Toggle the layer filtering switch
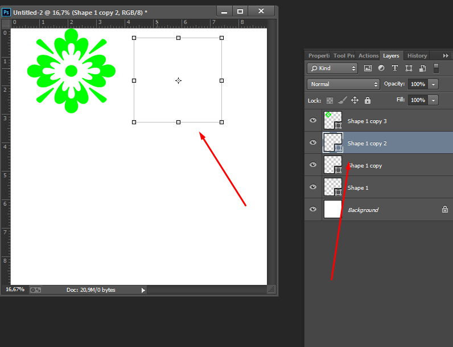This screenshot has height=347, width=453. (x=436, y=68)
